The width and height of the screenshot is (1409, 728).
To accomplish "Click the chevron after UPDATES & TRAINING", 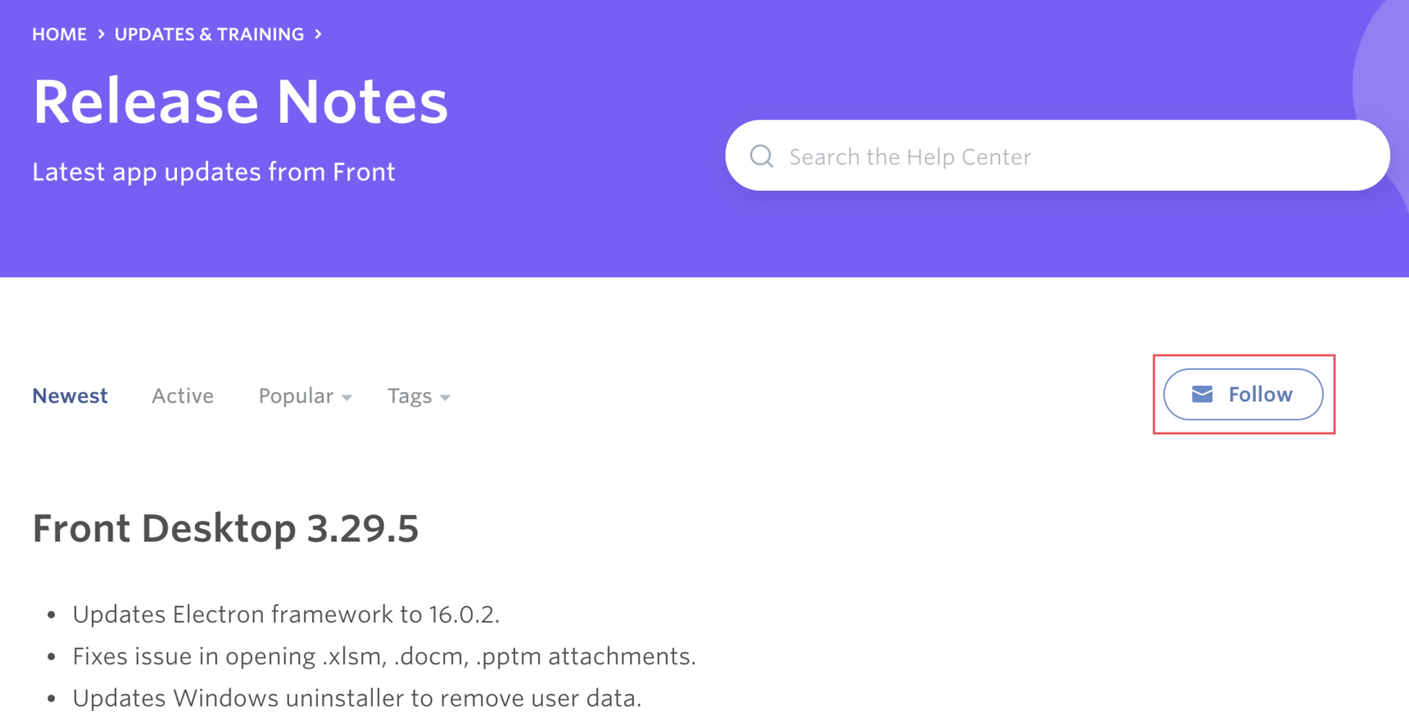I will pos(319,34).
